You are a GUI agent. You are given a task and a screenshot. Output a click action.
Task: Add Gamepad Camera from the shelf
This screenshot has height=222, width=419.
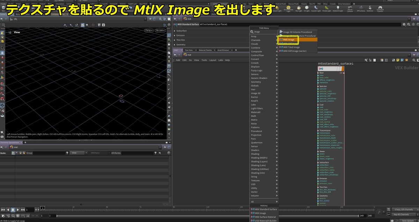[x=381, y=9]
